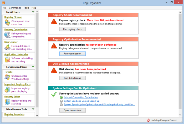Open the Commands menu
The width and height of the screenshot is (184, 124).
(15, 8)
